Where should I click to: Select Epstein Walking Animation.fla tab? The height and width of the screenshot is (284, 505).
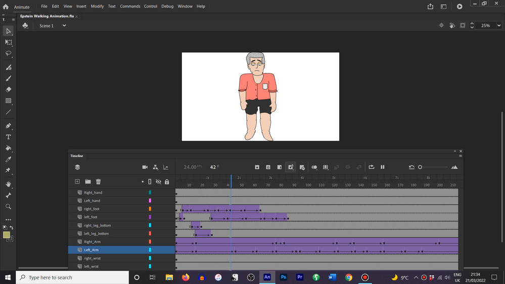(x=47, y=16)
